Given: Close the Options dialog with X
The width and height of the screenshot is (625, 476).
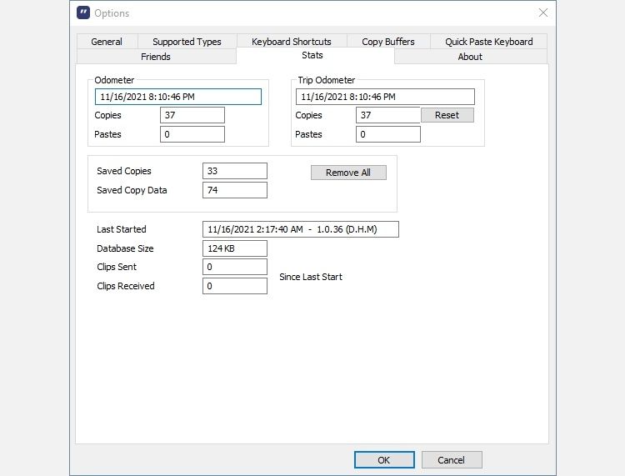Looking at the screenshot, I should click(x=542, y=13).
